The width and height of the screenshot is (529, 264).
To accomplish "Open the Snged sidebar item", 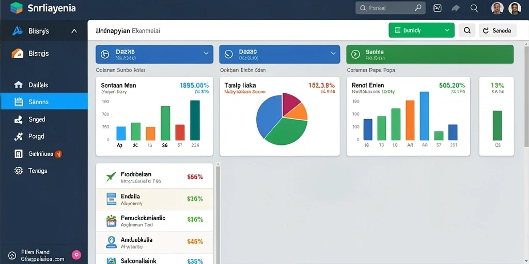I will (44, 119).
